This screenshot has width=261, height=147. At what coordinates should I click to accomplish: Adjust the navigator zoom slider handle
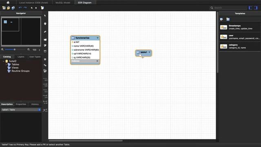(x=15, y=49)
